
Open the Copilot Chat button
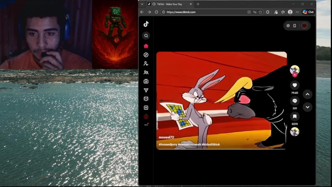[x=308, y=12]
